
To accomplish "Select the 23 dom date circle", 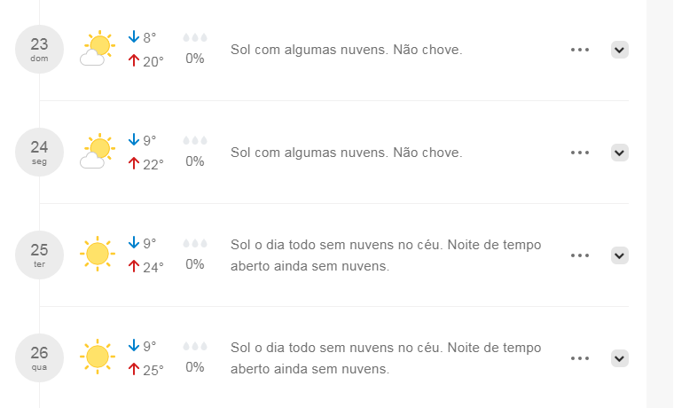I will pyautogui.click(x=40, y=49).
